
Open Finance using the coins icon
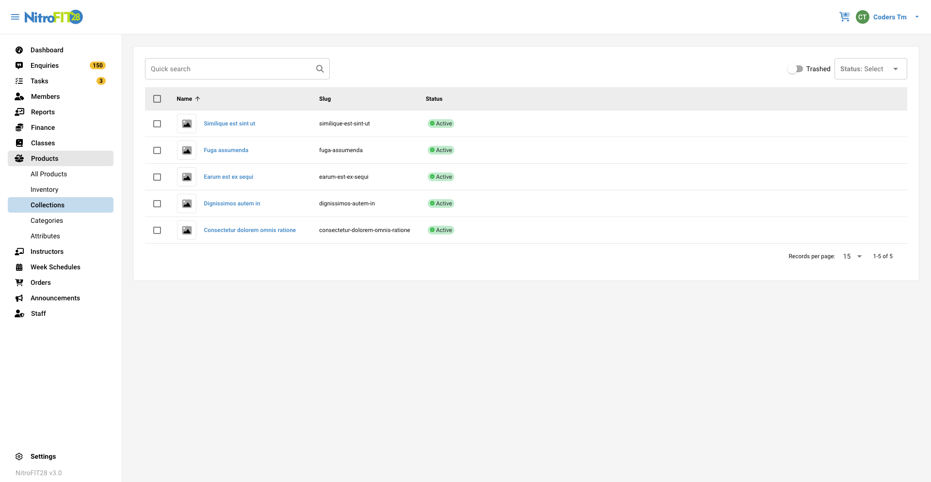[19, 127]
